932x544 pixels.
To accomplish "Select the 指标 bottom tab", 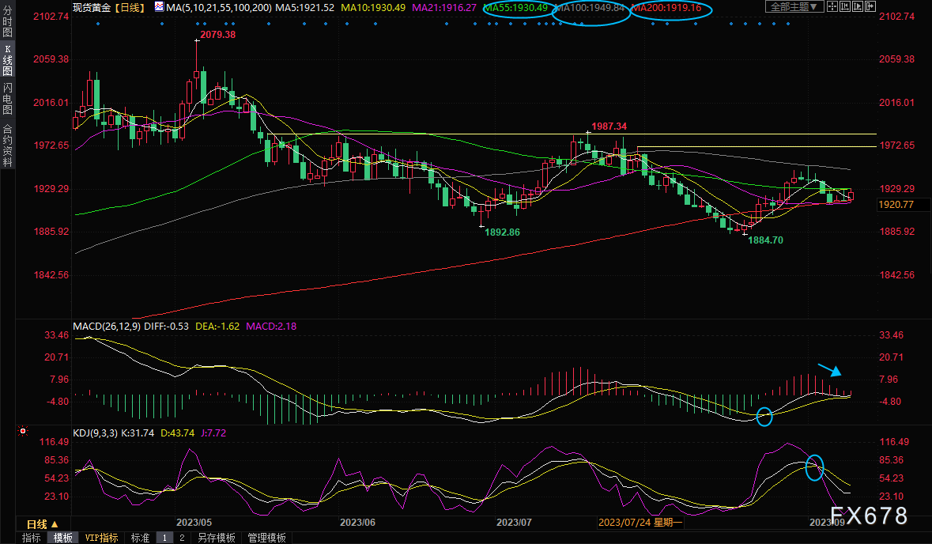I will point(32,538).
